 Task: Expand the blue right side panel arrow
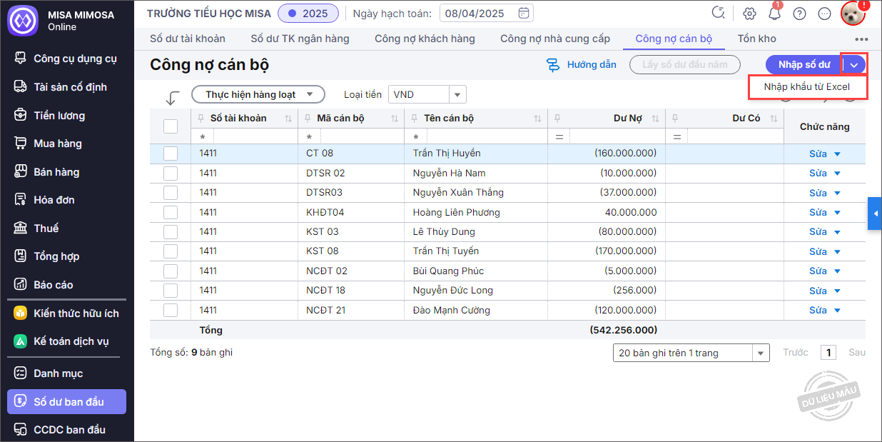pyautogui.click(x=875, y=214)
